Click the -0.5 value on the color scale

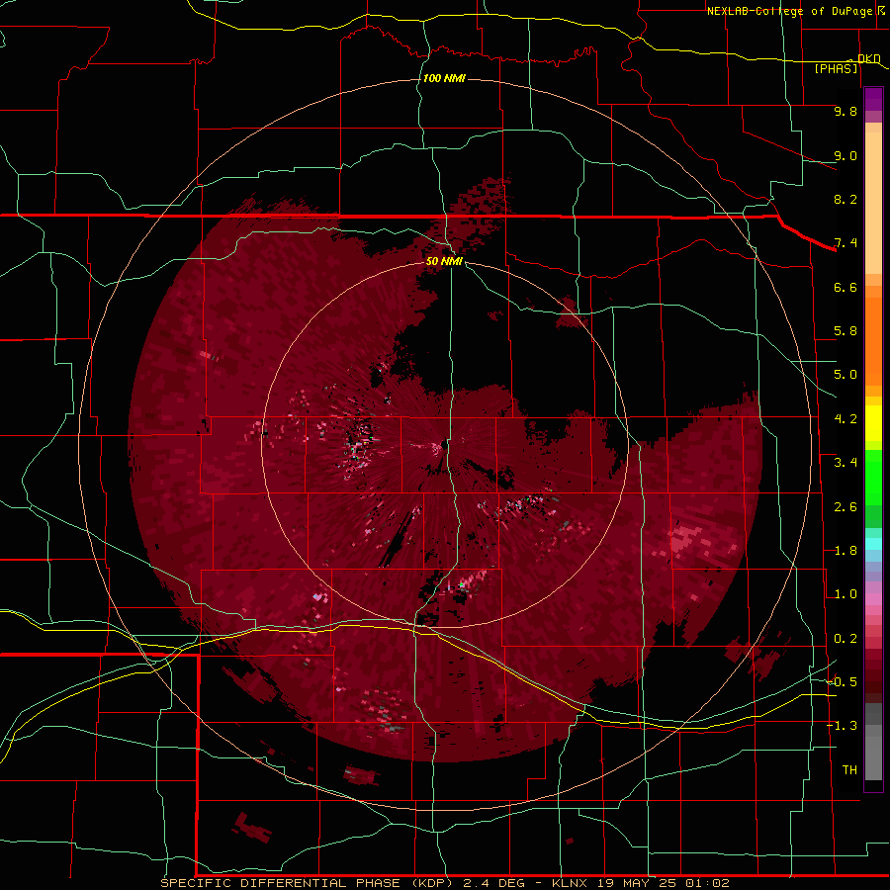[x=842, y=682]
